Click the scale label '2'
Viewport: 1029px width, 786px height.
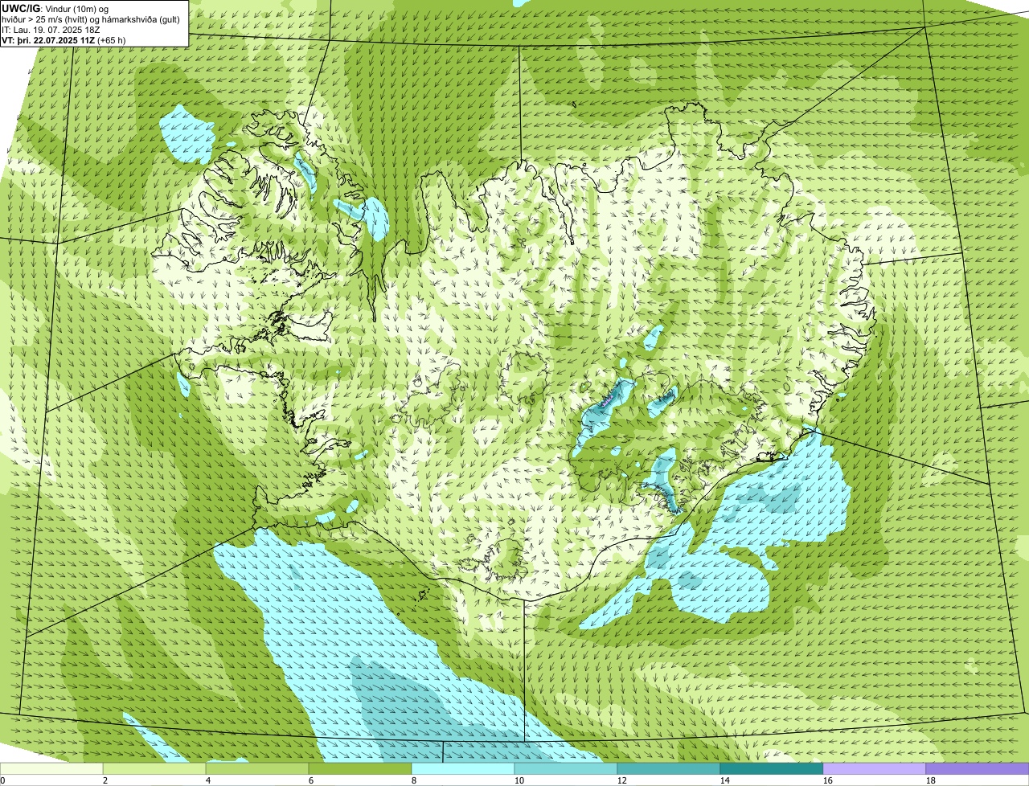[x=105, y=780]
